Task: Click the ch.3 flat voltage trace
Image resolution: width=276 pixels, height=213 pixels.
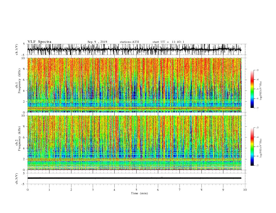Action: (134, 178)
